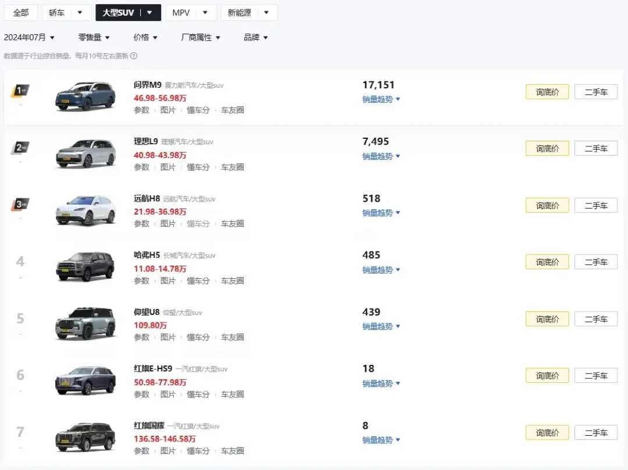
Task: Expand 销量趋势 for 问界M9
Action: pos(381,99)
